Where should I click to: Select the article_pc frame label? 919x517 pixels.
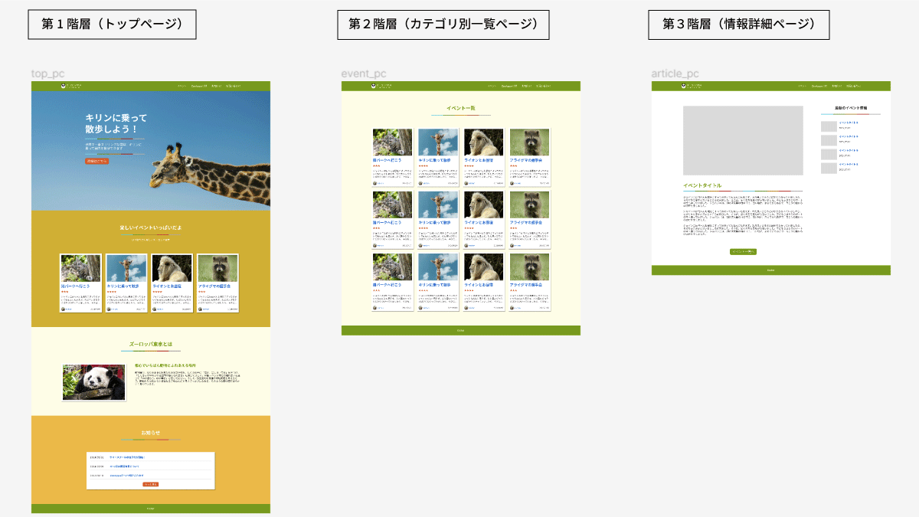(675, 74)
